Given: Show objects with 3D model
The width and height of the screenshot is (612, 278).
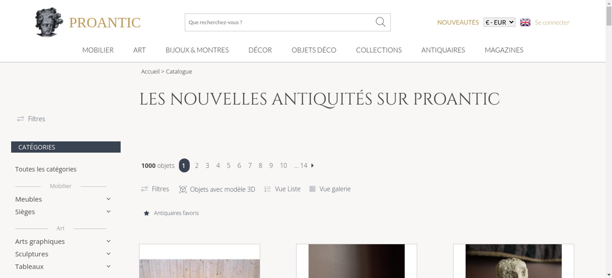Looking at the screenshot, I should tap(217, 189).
